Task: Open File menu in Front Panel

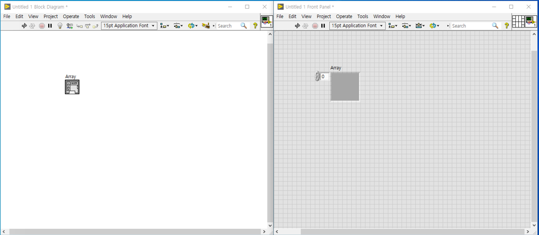Action: point(280,16)
